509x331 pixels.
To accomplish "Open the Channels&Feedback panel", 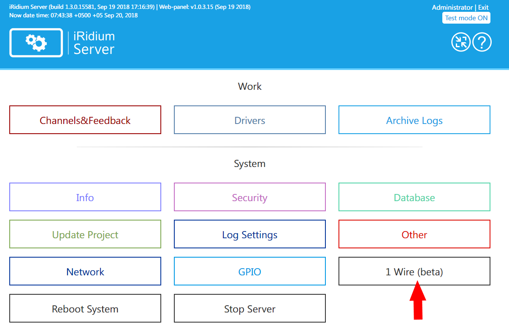I will [85, 120].
